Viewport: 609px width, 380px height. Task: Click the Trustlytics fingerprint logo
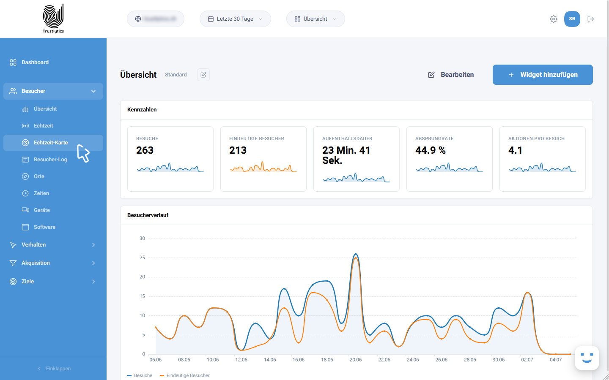pos(53,19)
